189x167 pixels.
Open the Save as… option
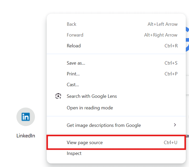[116, 63]
